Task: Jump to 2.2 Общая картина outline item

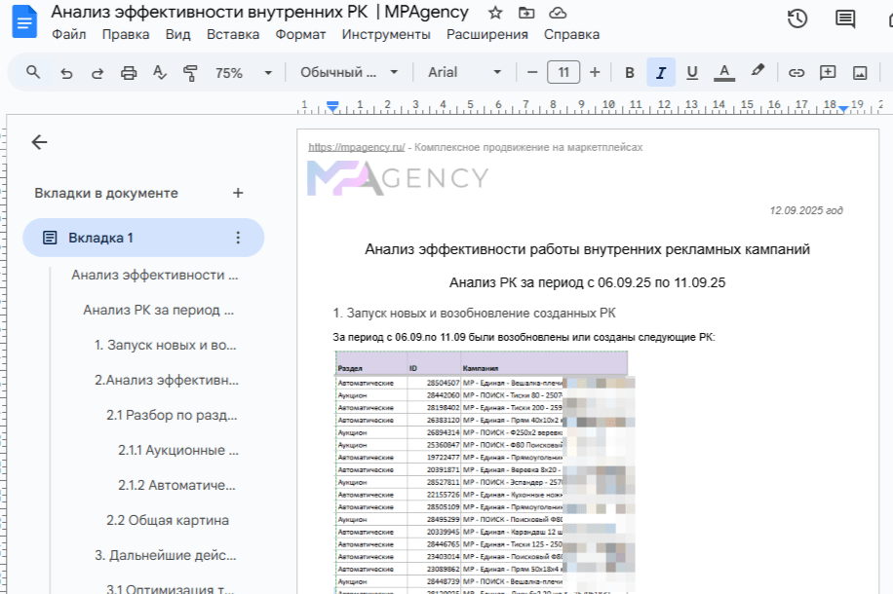Action: point(168,520)
